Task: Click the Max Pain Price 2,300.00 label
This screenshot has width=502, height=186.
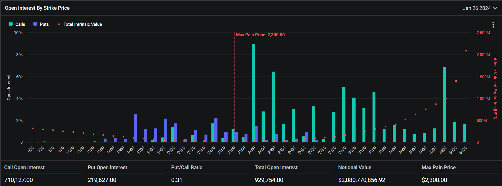Action: (260, 35)
